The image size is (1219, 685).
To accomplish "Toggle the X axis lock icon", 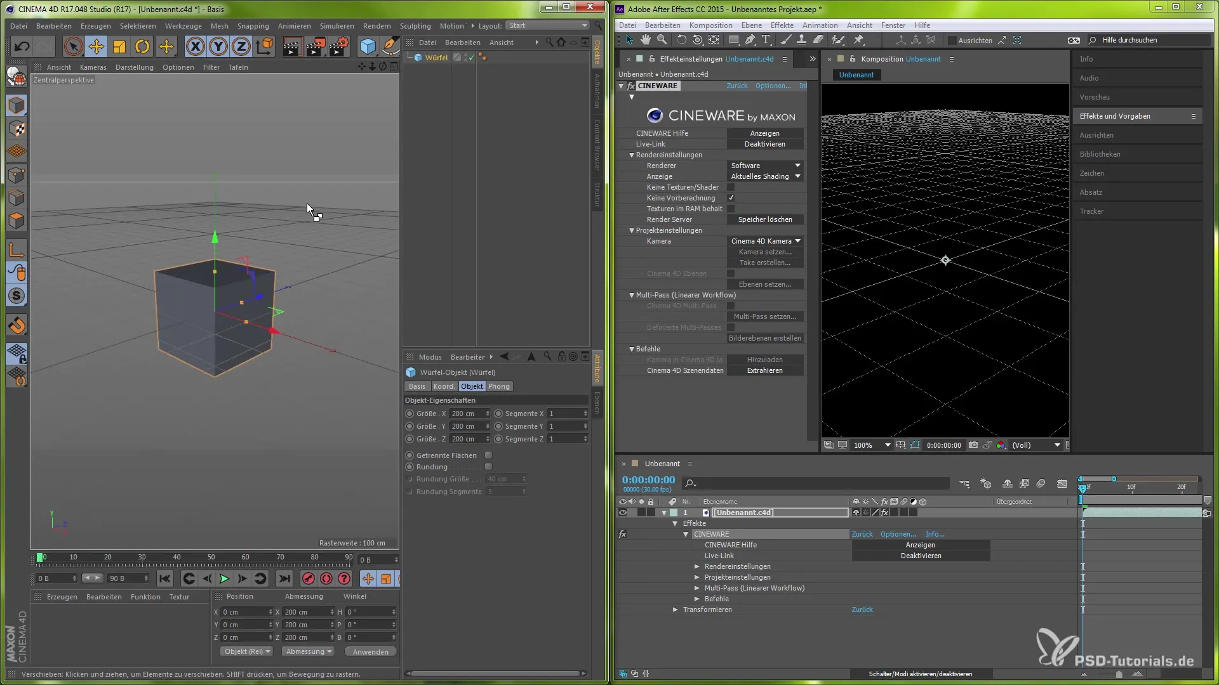I will pos(196,46).
